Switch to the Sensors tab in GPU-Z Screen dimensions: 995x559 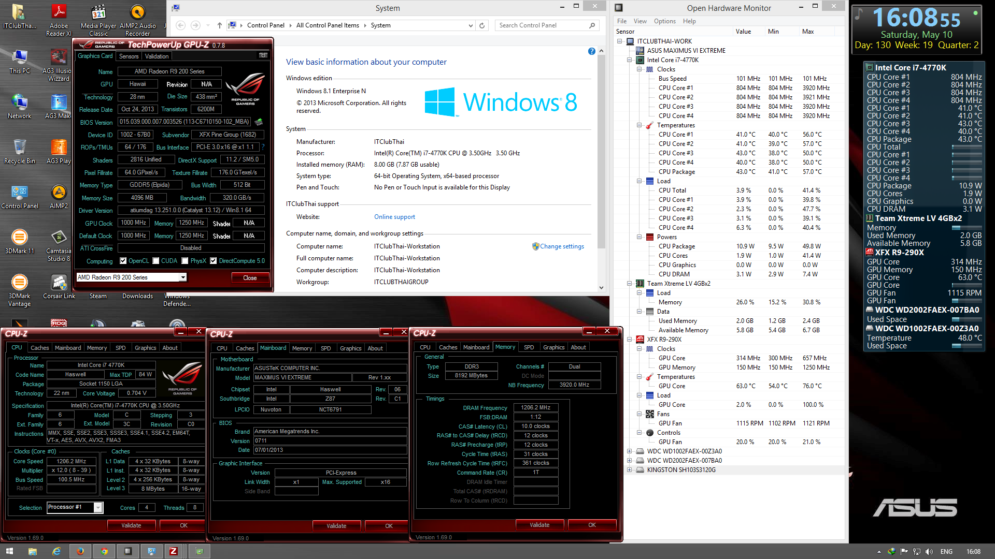(x=129, y=56)
